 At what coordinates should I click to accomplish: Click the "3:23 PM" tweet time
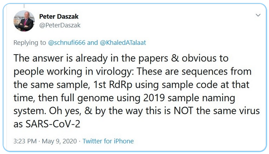point(25,141)
